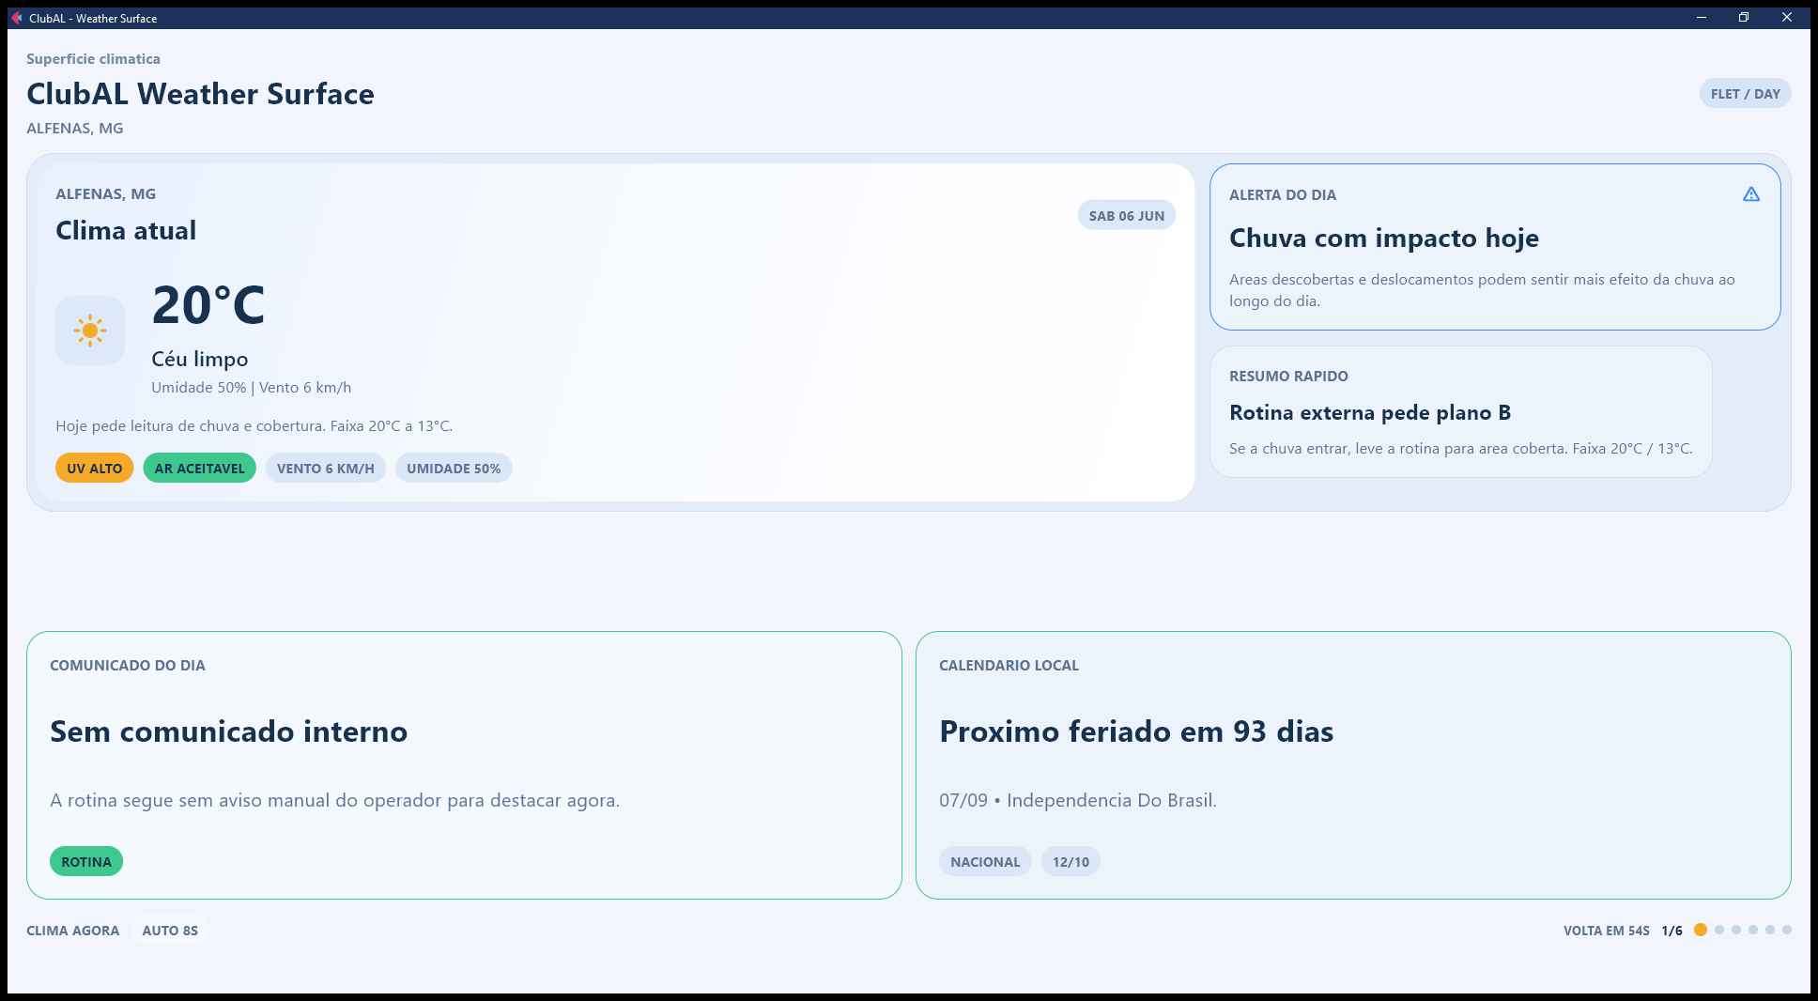Click the ROTINA green tag
This screenshot has height=1001, width=1818.
pos(86,862)
